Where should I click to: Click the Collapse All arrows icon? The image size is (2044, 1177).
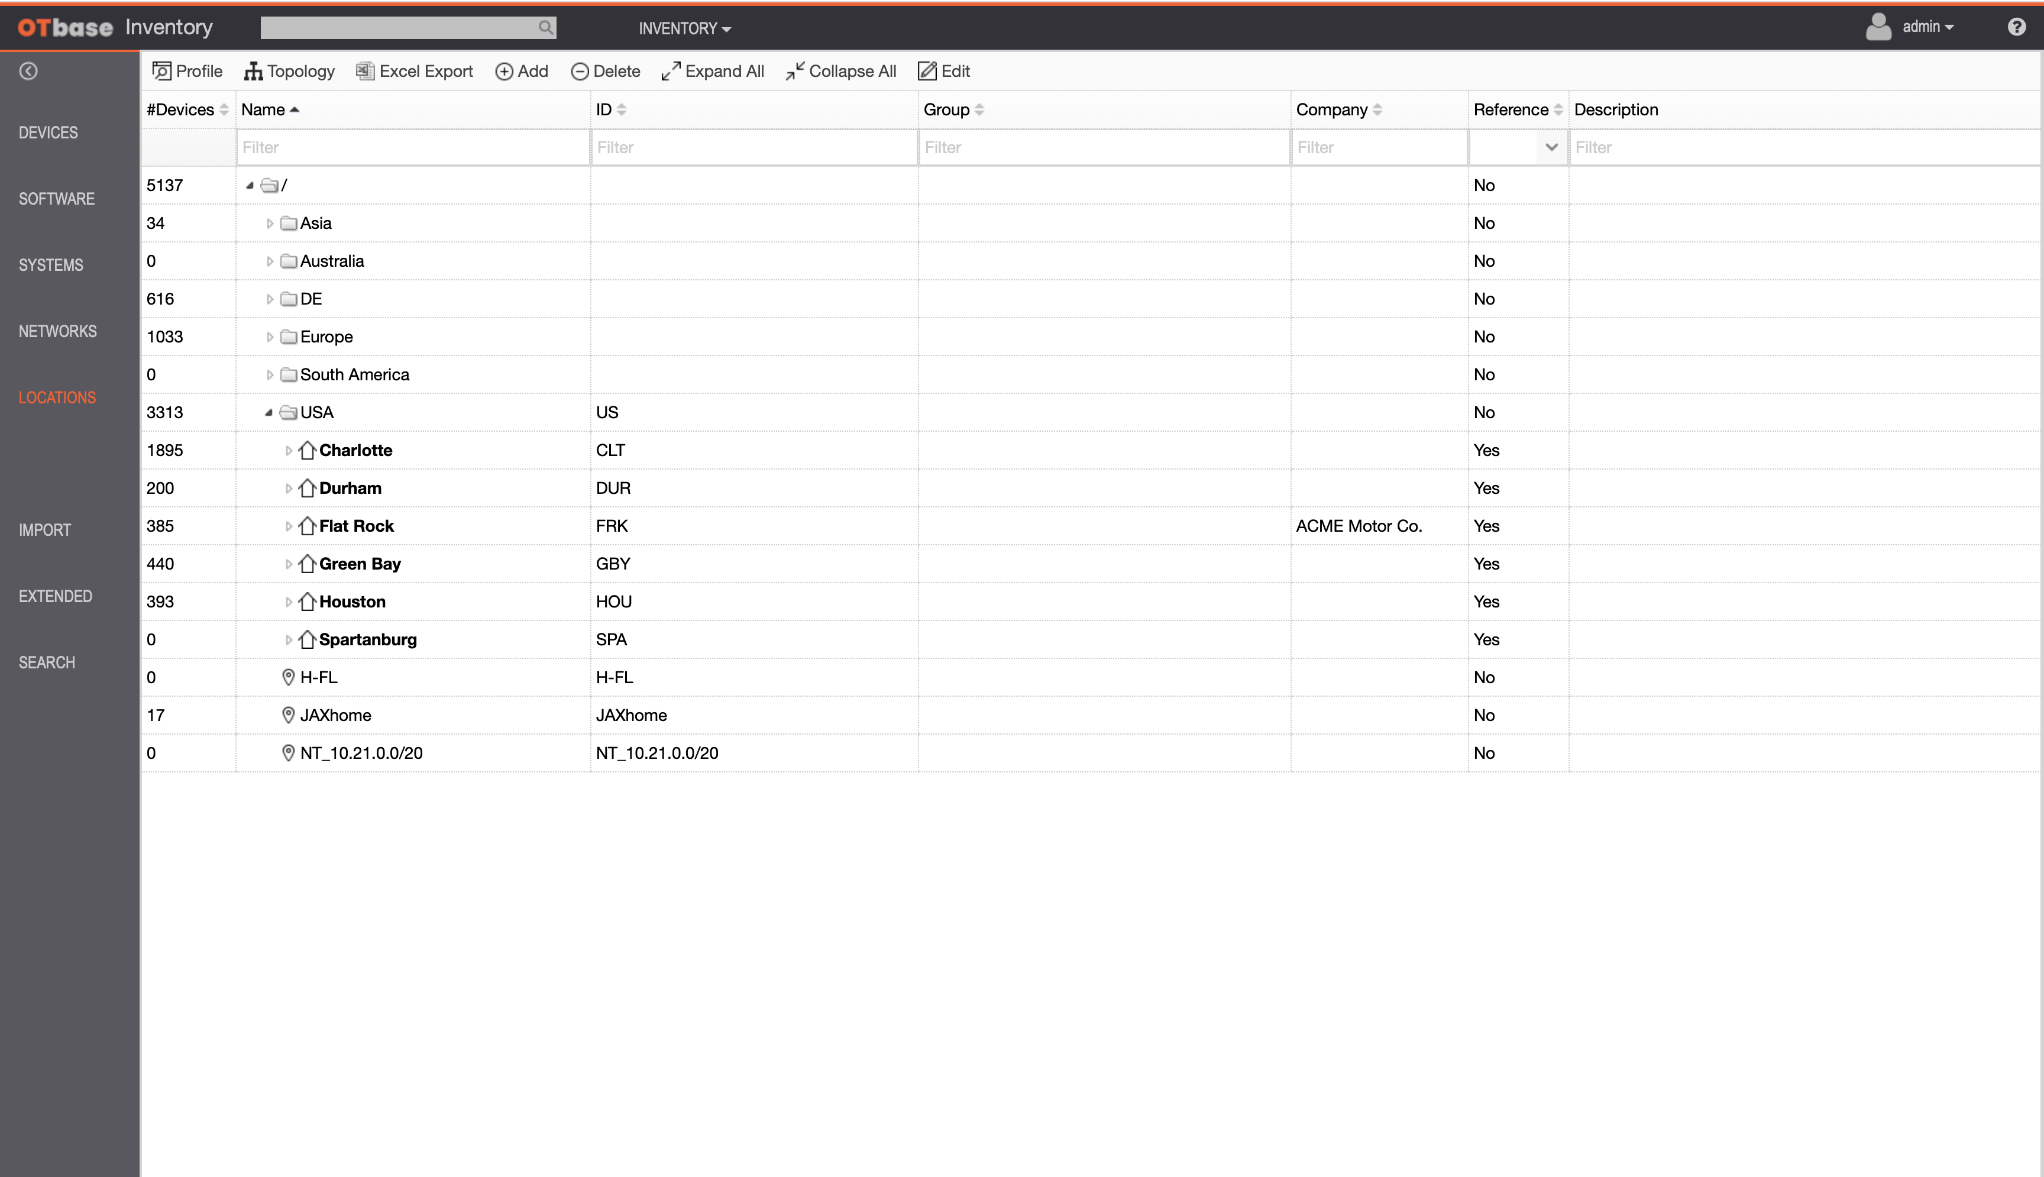pos(794,71)
